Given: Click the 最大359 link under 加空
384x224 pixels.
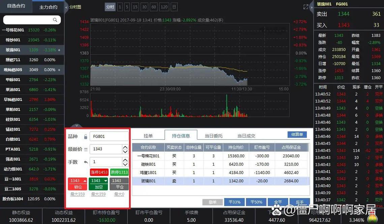Looking at the screenshot, I should tap(98, 194).
